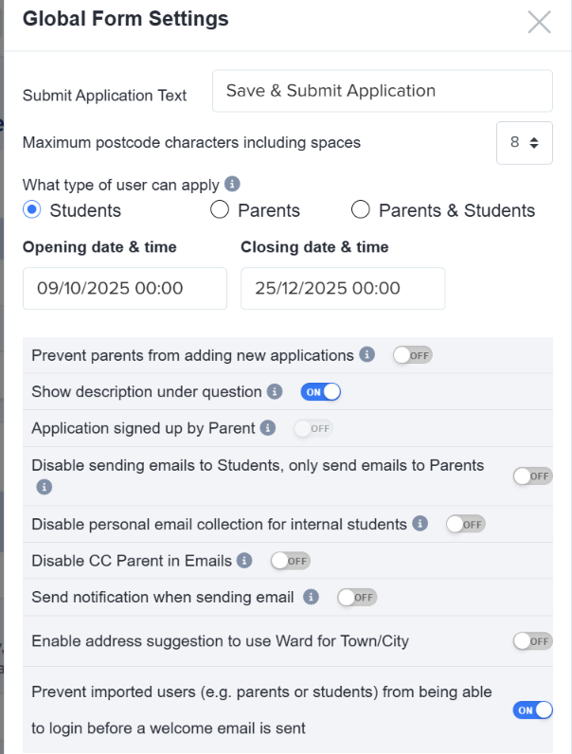The image size is (572, 754).
Task: Click info icon beside What type of user can apply
Action: coord(232,184)
